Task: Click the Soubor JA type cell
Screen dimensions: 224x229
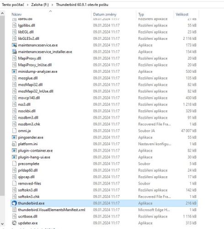Action: (x=146, y=131)
